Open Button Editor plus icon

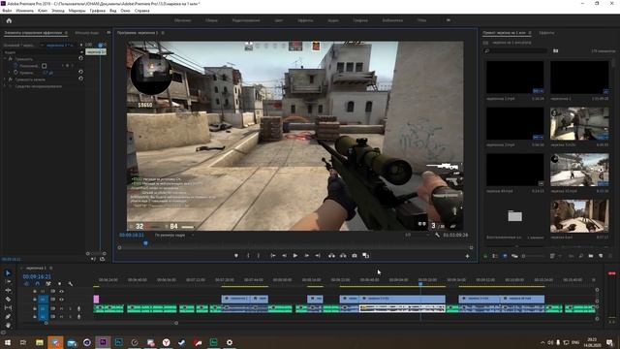tap(467, 256)
